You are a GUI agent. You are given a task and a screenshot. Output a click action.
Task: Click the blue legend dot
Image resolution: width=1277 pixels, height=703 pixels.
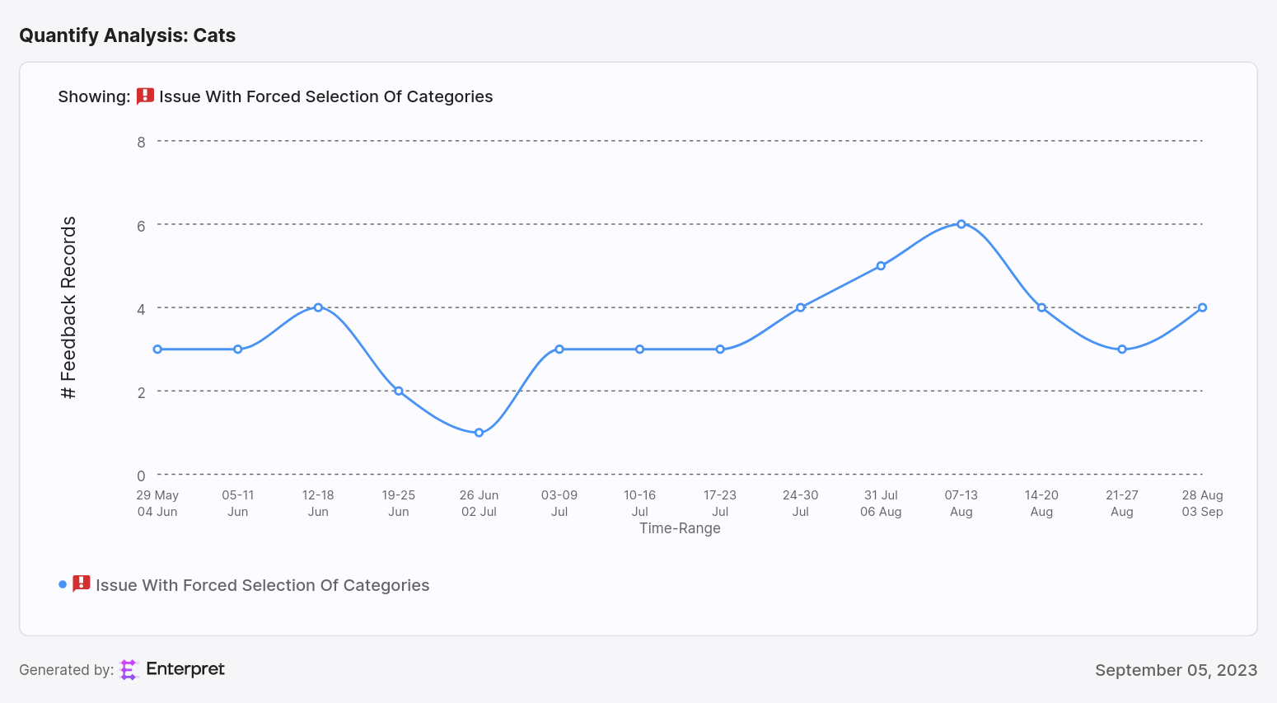tap(63, 584)
